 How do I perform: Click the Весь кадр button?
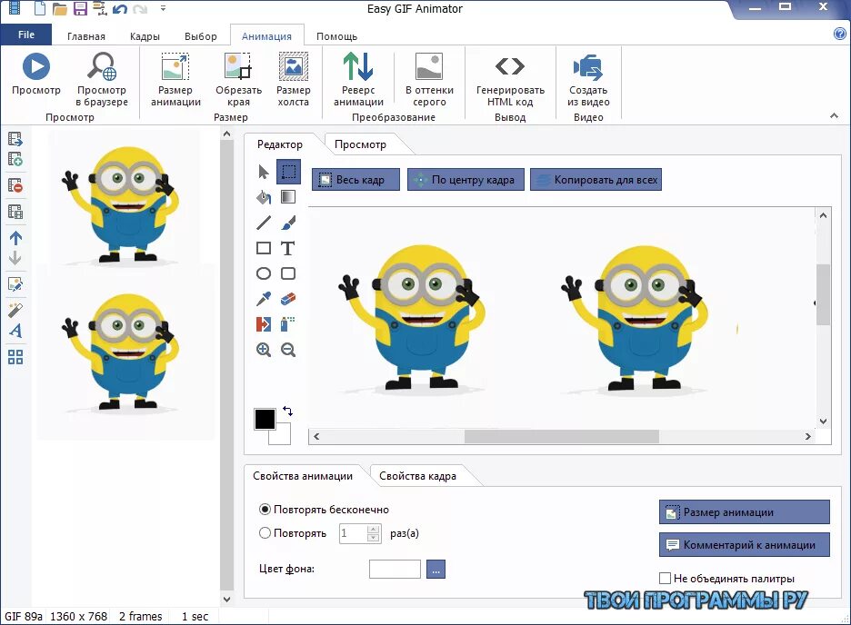(355, 180)
